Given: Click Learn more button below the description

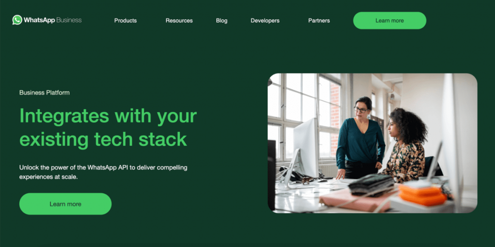Looking at the screenshot, I should click(x=65, y=204).
